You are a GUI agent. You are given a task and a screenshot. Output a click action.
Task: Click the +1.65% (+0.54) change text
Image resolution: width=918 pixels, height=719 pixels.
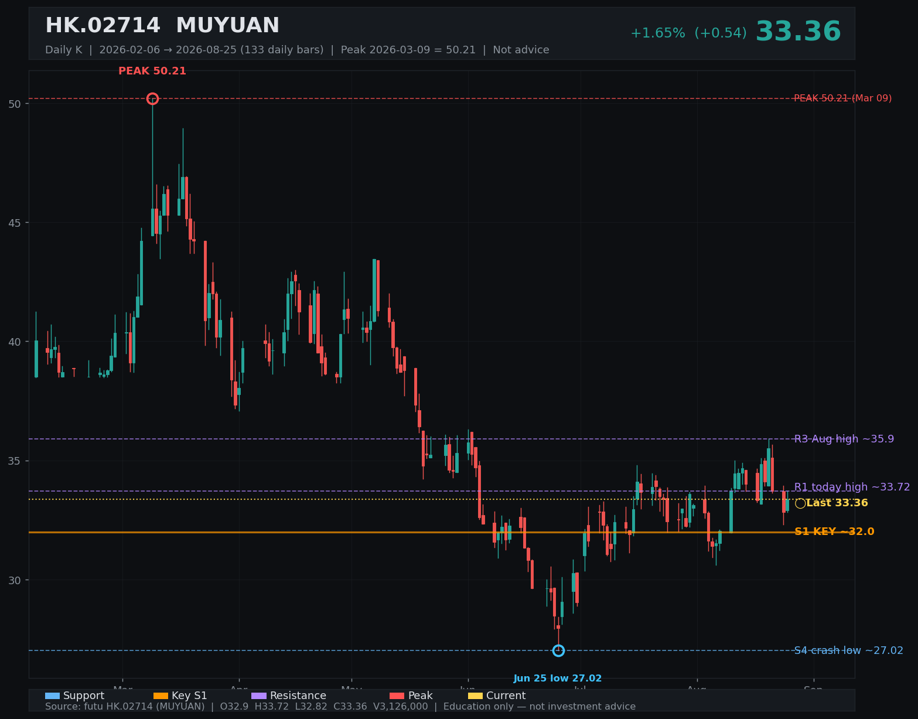coord(688,33)
